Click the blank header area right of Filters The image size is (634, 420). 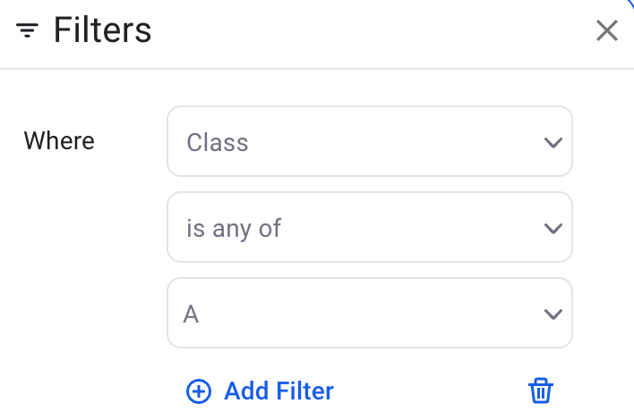[376, 32]
